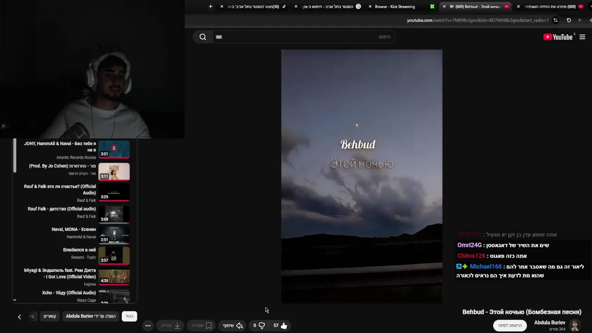Viewport: 592px width, 333px height.
Task: Open the YouTube hamburger guide menu
Action: point(582,37)
